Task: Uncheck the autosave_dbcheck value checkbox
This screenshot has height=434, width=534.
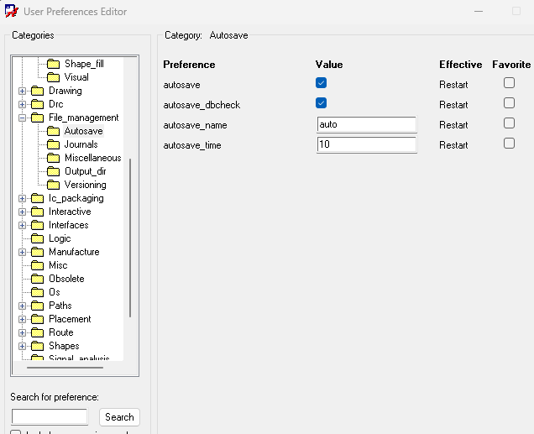Action: 321,102
